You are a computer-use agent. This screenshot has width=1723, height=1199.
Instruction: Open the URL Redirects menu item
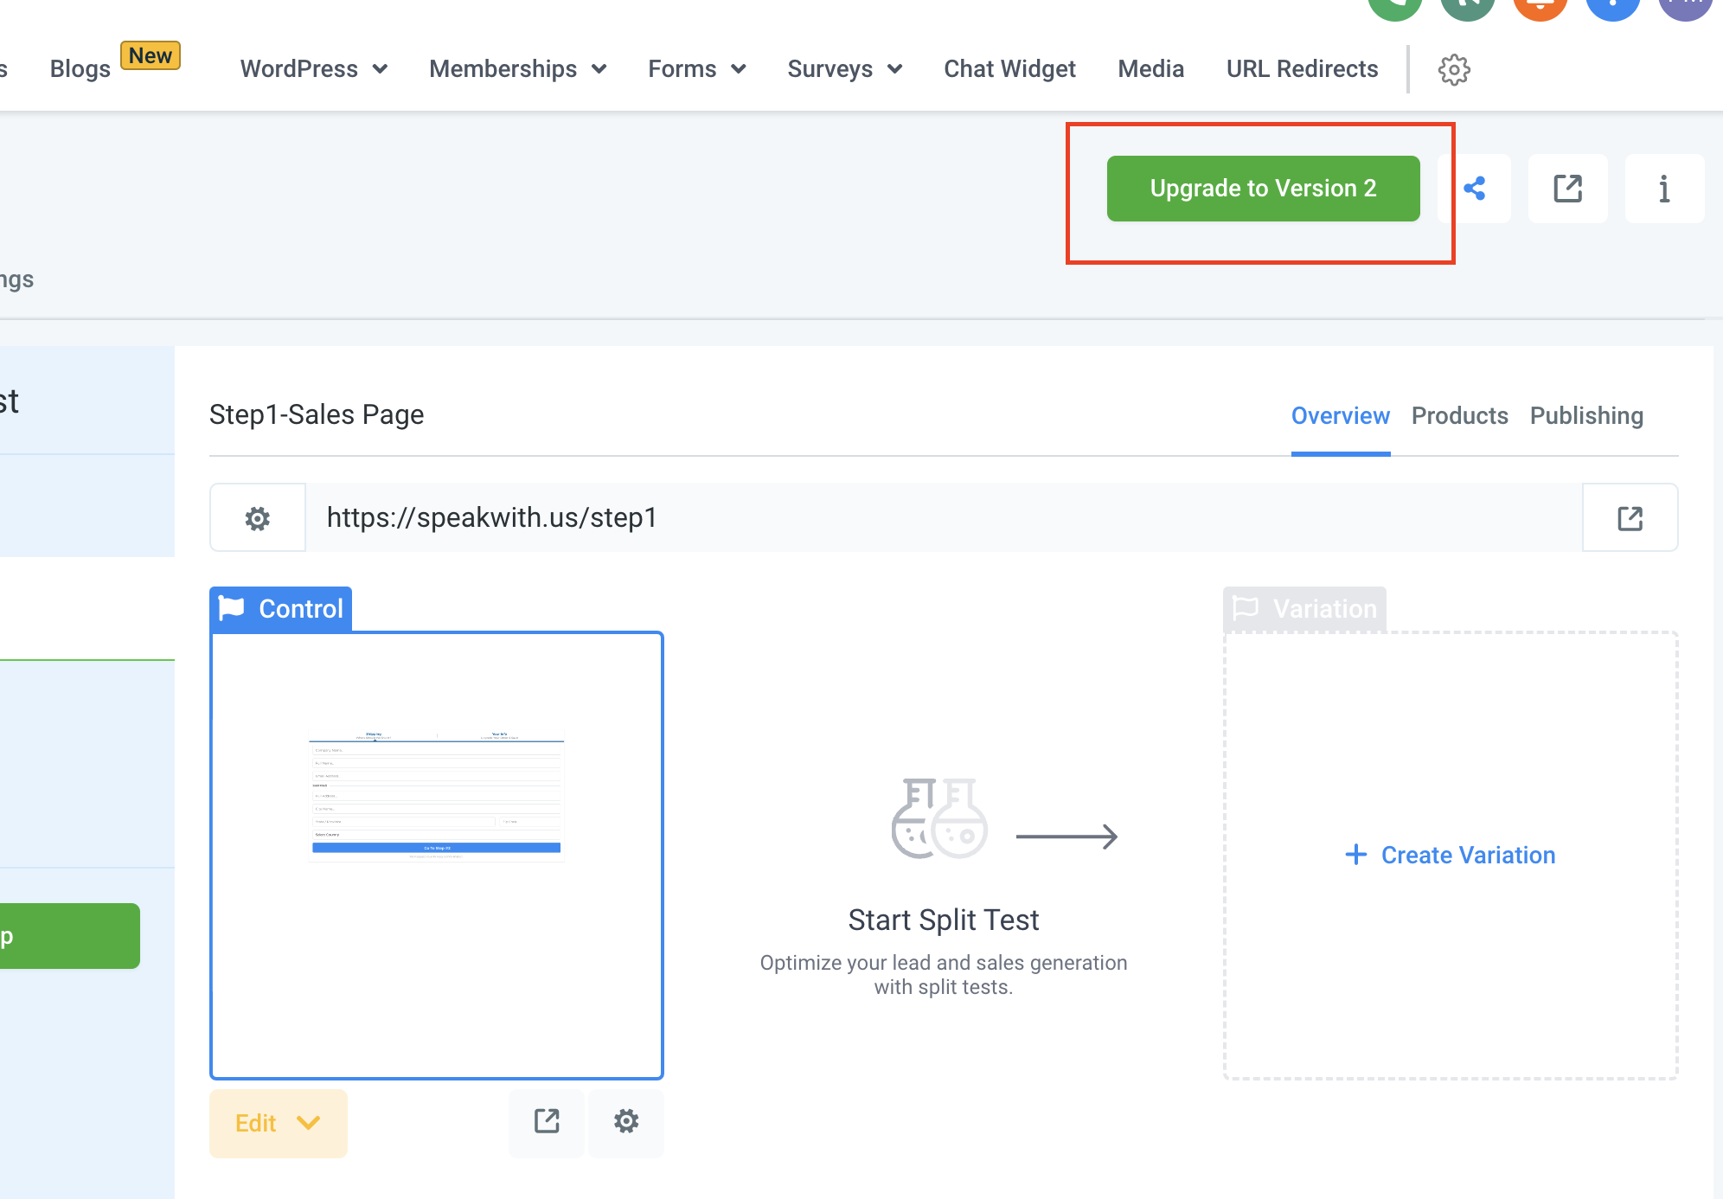pos(1302,69)
